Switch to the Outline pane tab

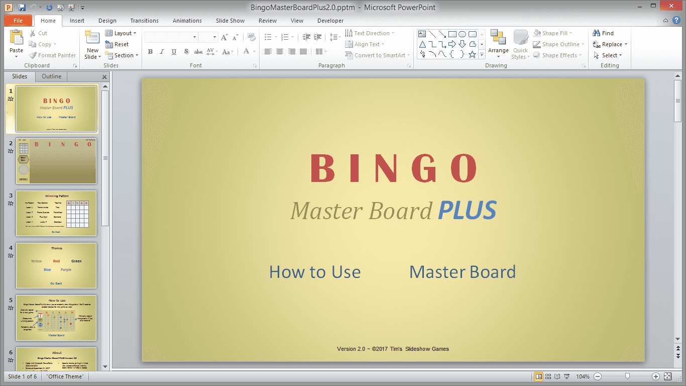click(51, 76)
